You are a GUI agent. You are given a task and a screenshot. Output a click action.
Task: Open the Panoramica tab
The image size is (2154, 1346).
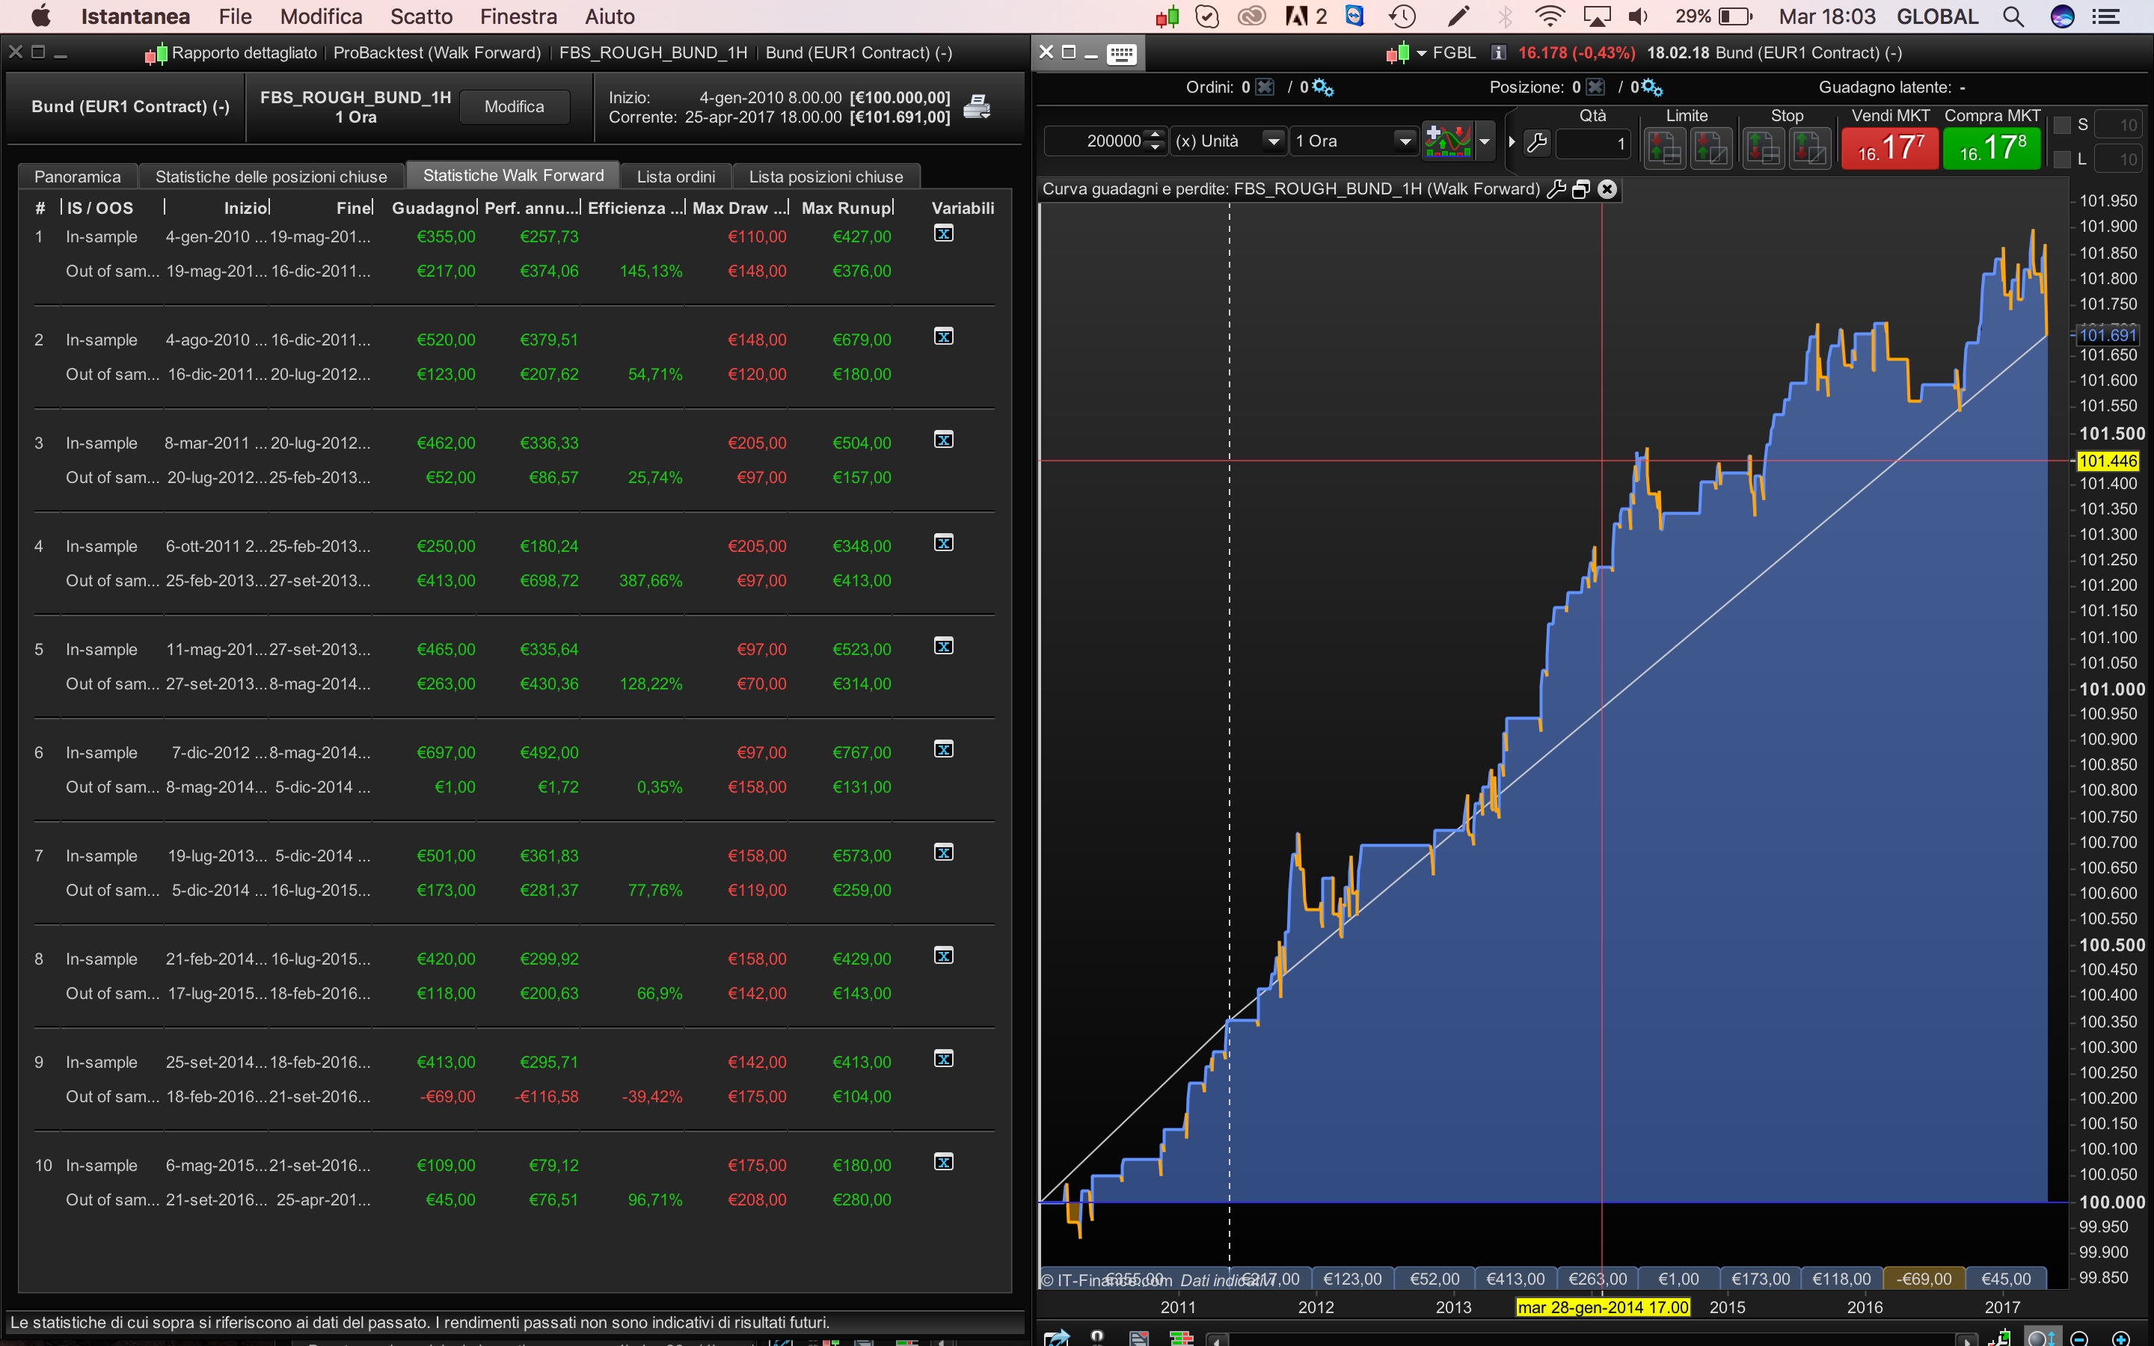(78, 176)
